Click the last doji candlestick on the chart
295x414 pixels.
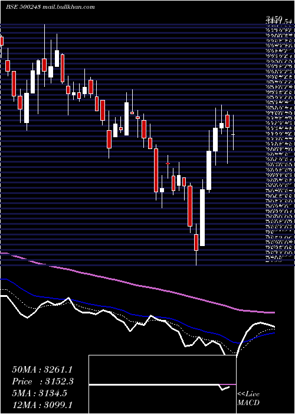click(x=233, y=132)
